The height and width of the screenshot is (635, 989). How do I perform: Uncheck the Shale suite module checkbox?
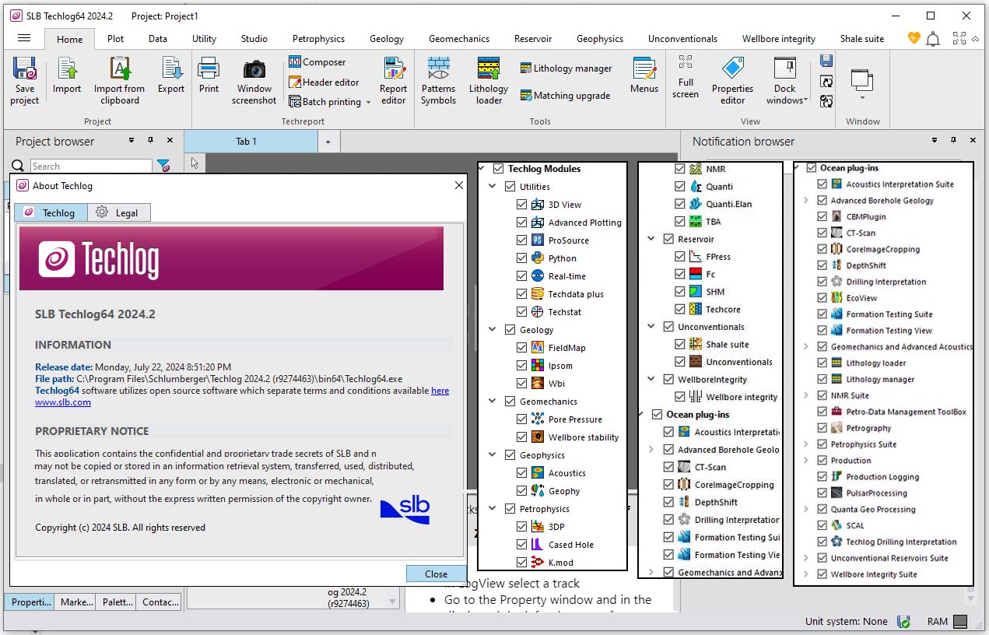point(680,344)
